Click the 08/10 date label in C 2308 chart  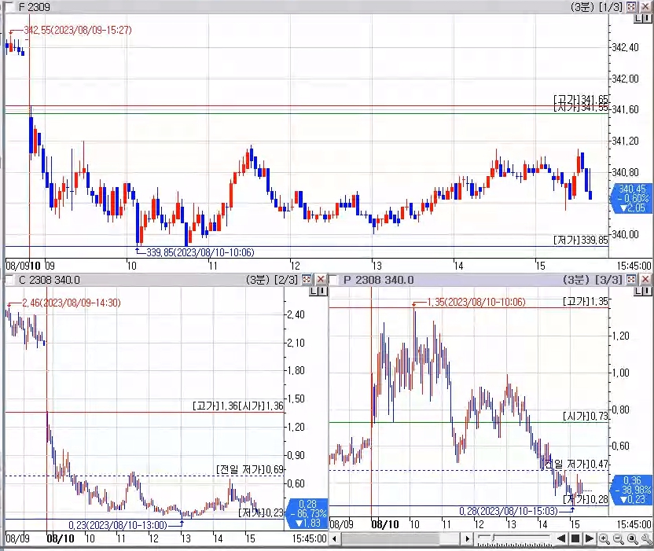[x=60, y=538]
